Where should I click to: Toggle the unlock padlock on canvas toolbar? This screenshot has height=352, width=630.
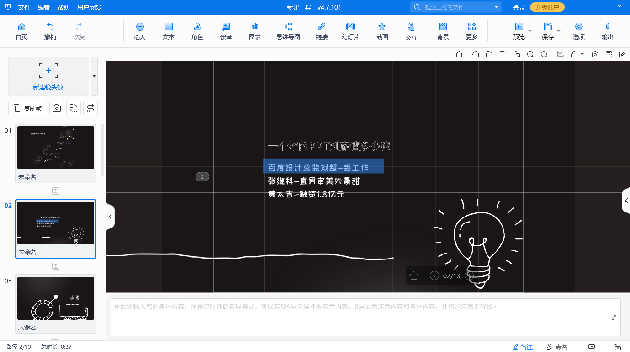click(574, 54)
